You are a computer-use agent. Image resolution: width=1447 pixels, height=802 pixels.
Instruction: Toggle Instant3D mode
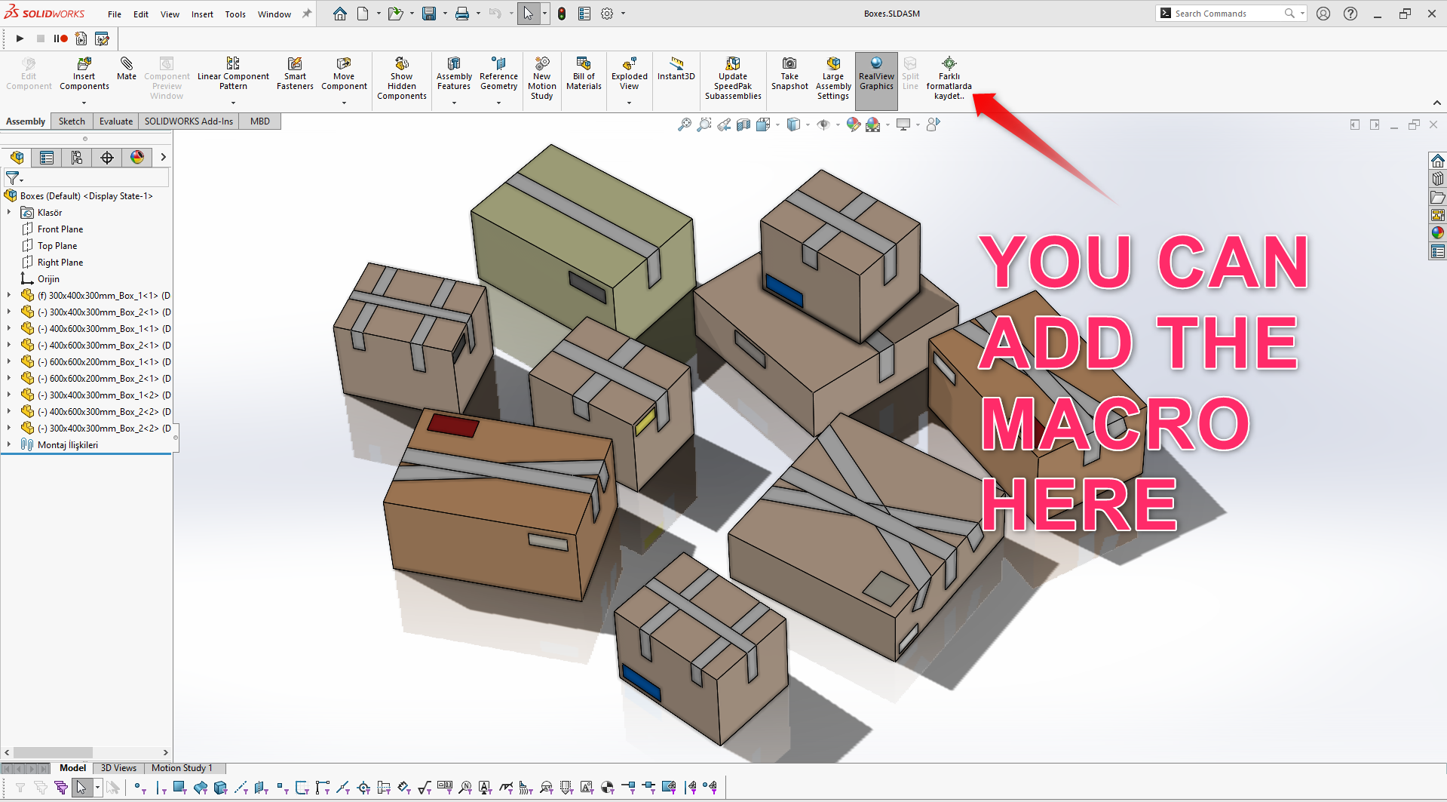click(676, 69)
